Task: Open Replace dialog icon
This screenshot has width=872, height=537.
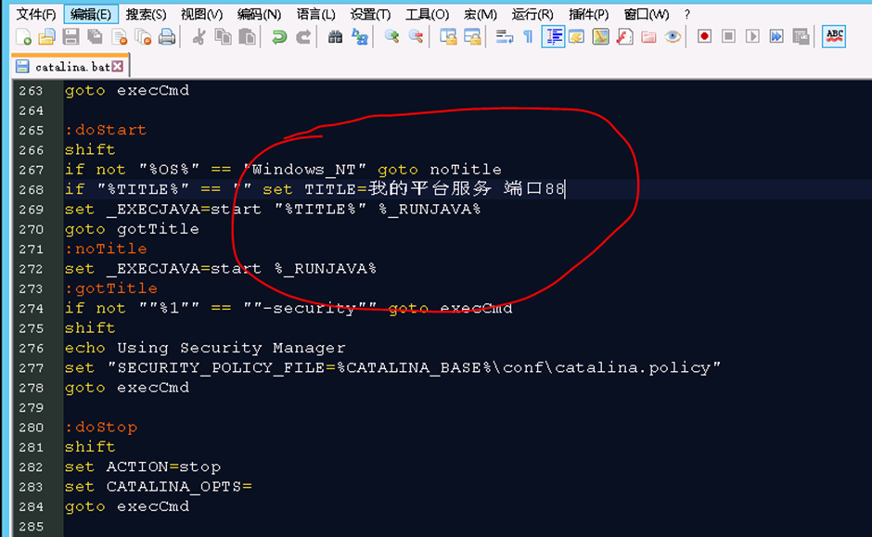Action: pyautogui.click(x=359, y=37)
